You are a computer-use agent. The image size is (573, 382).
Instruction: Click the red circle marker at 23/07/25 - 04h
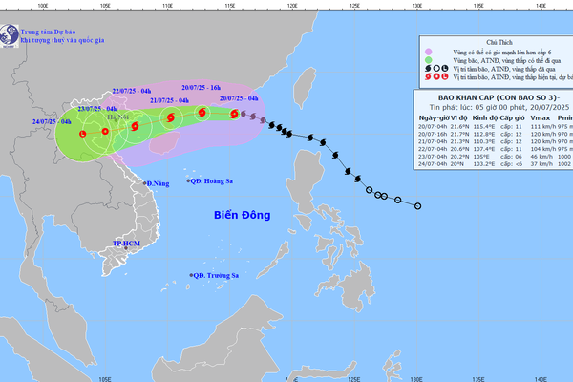point(105,131)
